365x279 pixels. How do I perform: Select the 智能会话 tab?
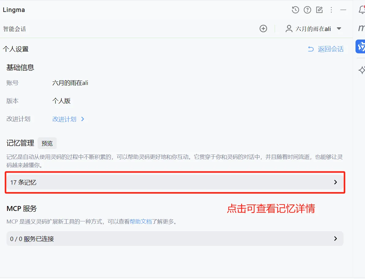[x=14, y=29]
